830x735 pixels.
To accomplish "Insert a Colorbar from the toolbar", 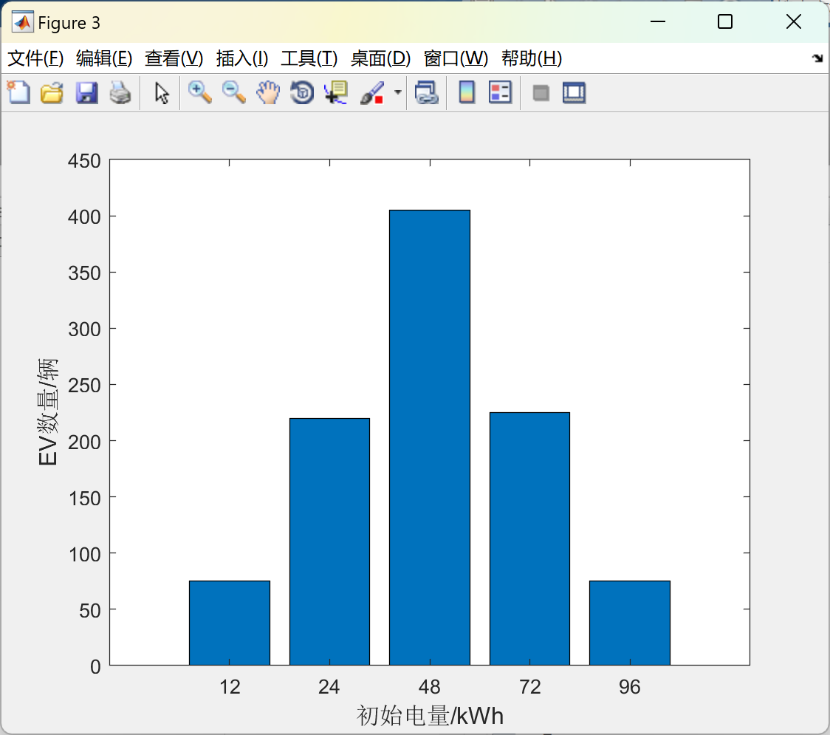I will tap(467, 92).
